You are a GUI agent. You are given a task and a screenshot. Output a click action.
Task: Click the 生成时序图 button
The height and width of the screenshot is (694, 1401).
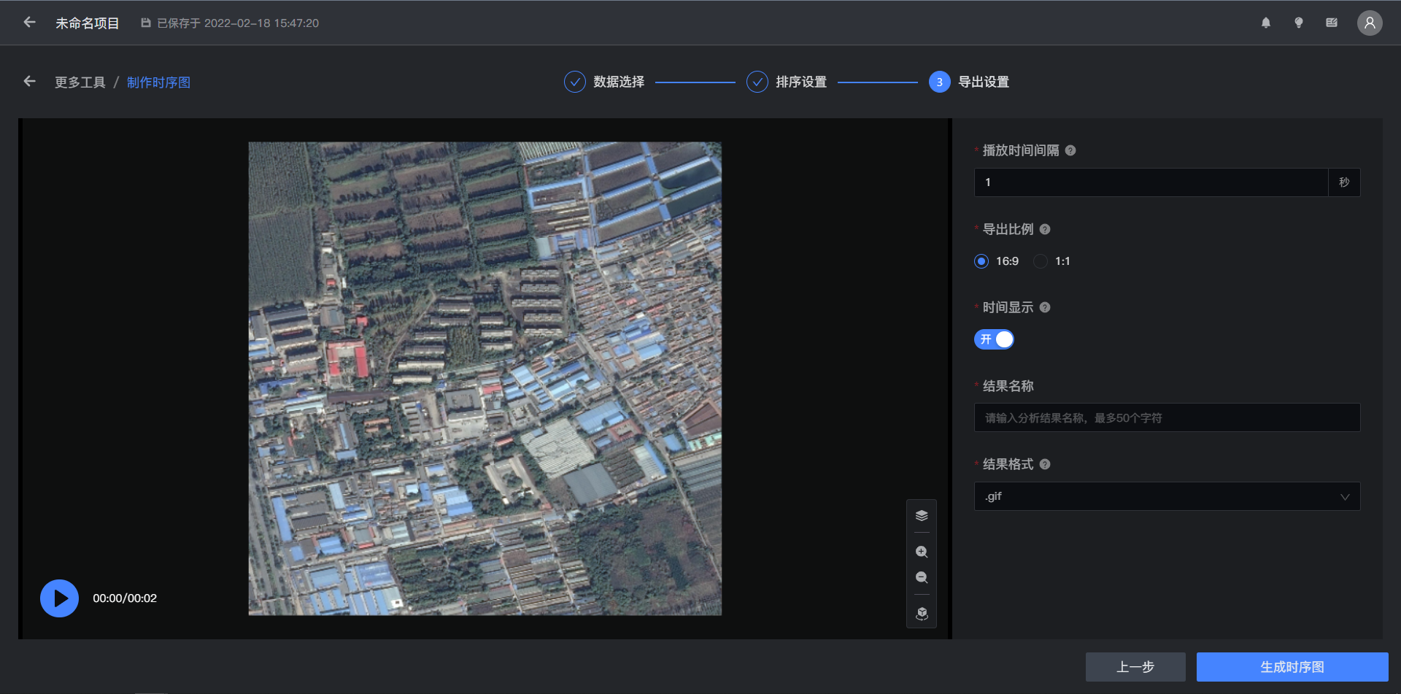coord(1292,667)
